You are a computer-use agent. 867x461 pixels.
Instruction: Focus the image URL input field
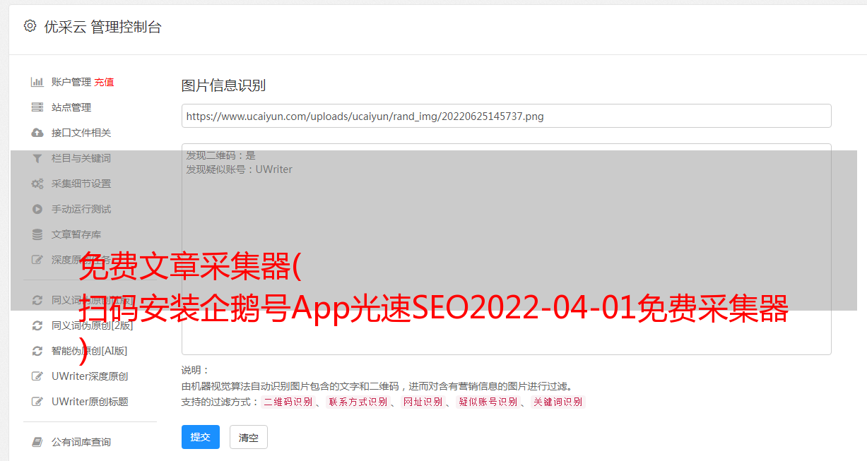[506, 116]
